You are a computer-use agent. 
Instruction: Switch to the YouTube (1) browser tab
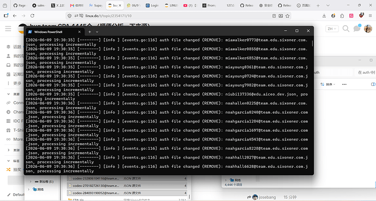click(x=190, y=5)
